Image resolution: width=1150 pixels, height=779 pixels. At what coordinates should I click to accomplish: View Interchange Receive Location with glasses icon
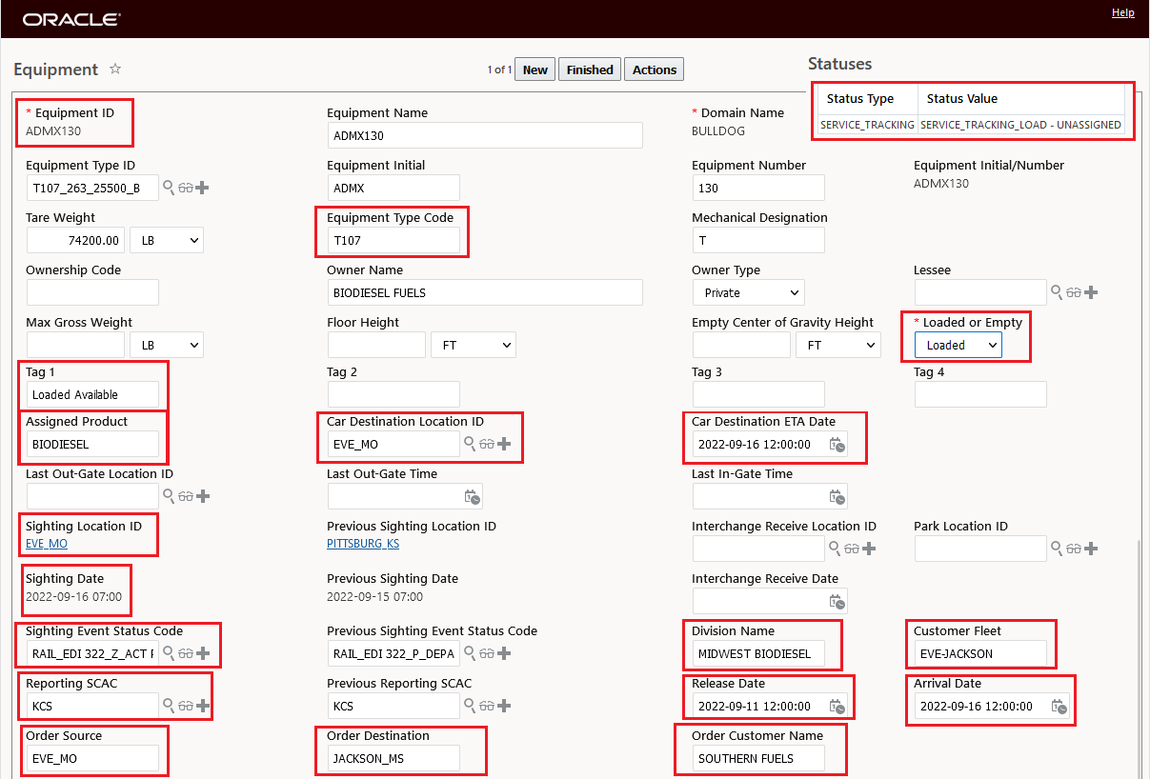pos(851,549)
